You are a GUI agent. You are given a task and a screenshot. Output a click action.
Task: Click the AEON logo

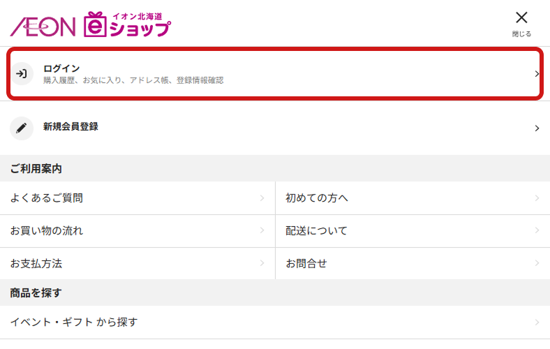[x=42, y=27]
